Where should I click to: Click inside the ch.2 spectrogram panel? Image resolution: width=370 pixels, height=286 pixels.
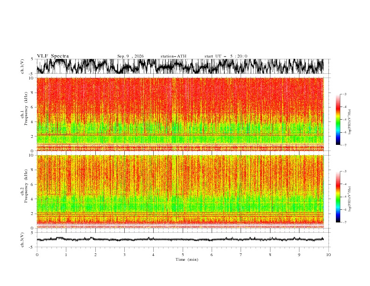[x=180, y=192]
